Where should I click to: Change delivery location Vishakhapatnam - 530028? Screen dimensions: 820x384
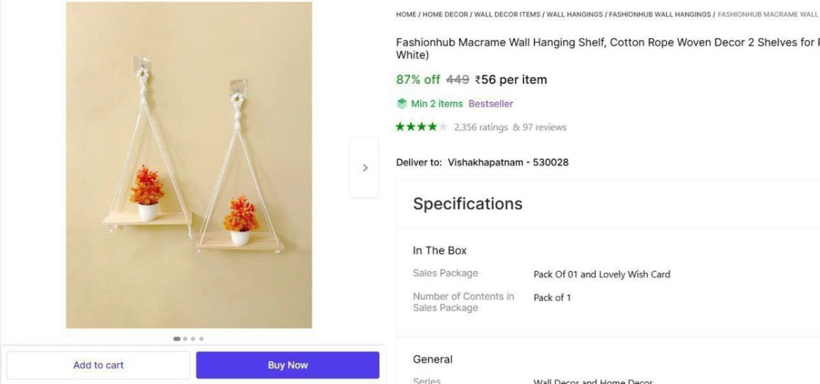tap(508, 162)
